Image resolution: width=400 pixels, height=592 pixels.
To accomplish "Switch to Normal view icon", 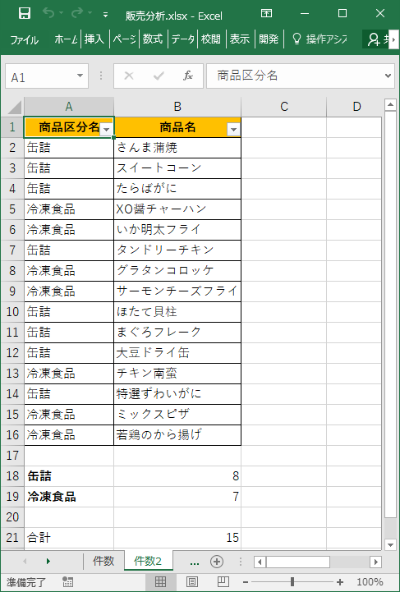I will [160, 582].
